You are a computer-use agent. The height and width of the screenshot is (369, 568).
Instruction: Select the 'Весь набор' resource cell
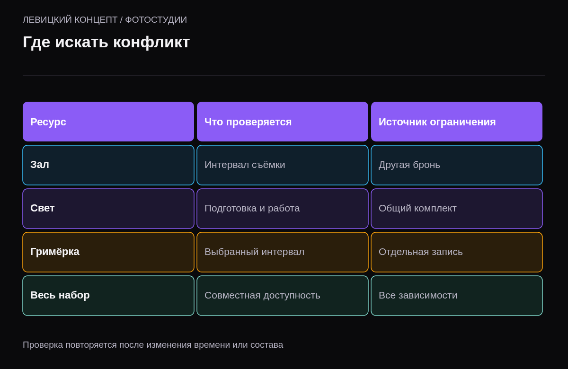click(108, 296)
